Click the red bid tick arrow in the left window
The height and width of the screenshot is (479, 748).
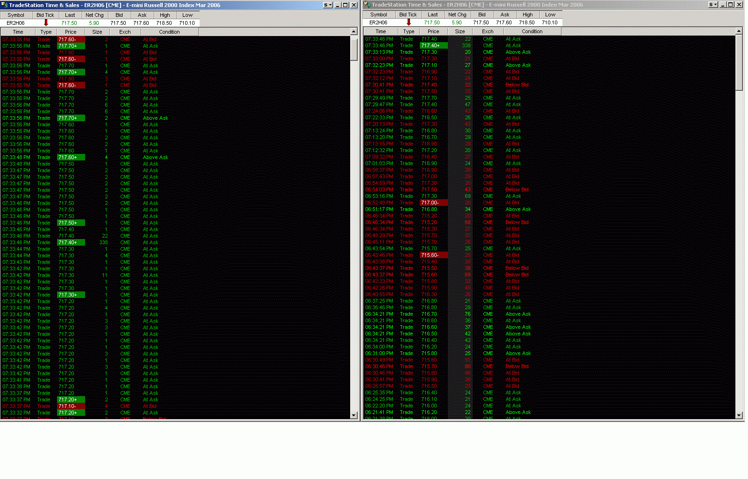pyautogui.click(x=46, y=23)
